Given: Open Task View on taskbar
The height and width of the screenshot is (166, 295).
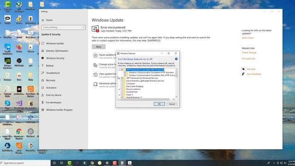Looking at the screenshot, I should tap(61, 163).
